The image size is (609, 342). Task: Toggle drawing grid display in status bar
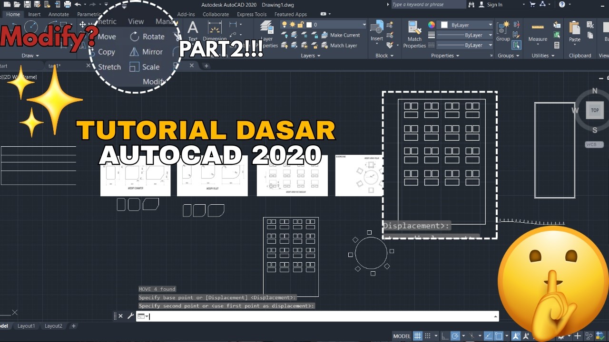[418, 336]
